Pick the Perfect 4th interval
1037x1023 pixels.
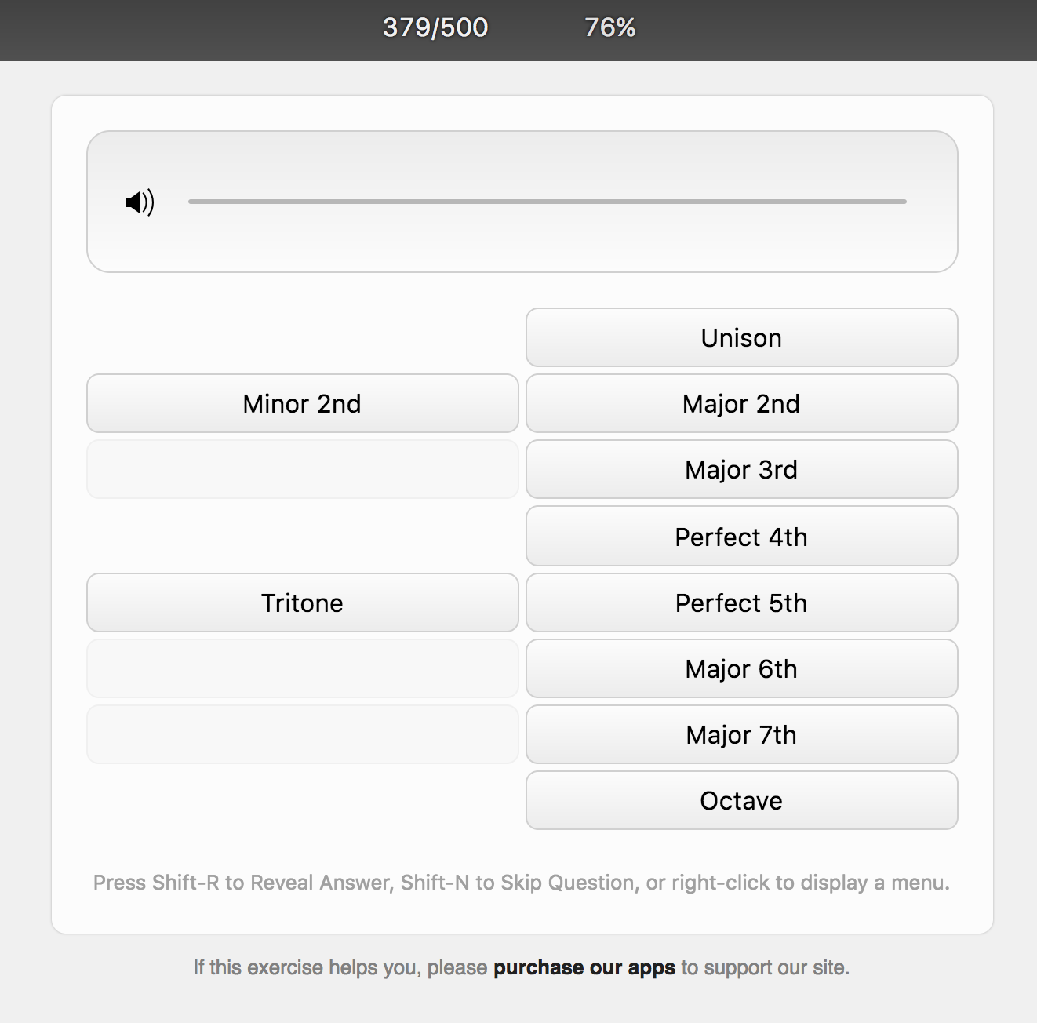[741, 536]
